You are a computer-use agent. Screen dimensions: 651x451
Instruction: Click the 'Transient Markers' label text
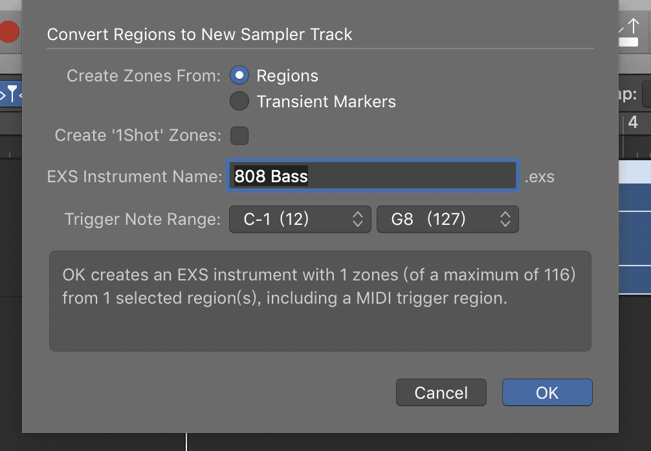pyautogui.click(x=326, y=101)
